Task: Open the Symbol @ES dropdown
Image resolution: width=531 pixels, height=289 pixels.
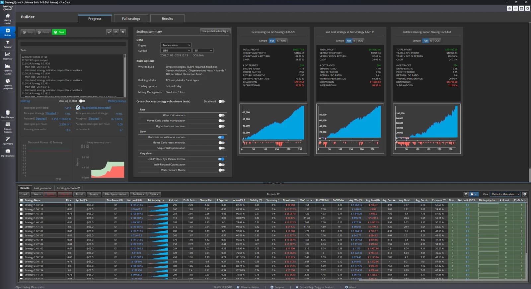Action: tap(176, 50)
